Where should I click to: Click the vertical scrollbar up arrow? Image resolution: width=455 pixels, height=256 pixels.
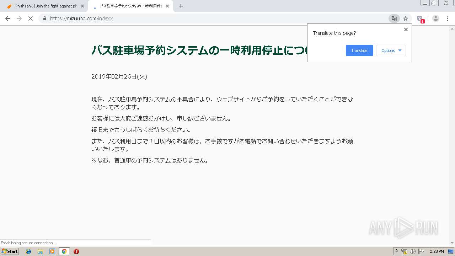pos(452,28)
